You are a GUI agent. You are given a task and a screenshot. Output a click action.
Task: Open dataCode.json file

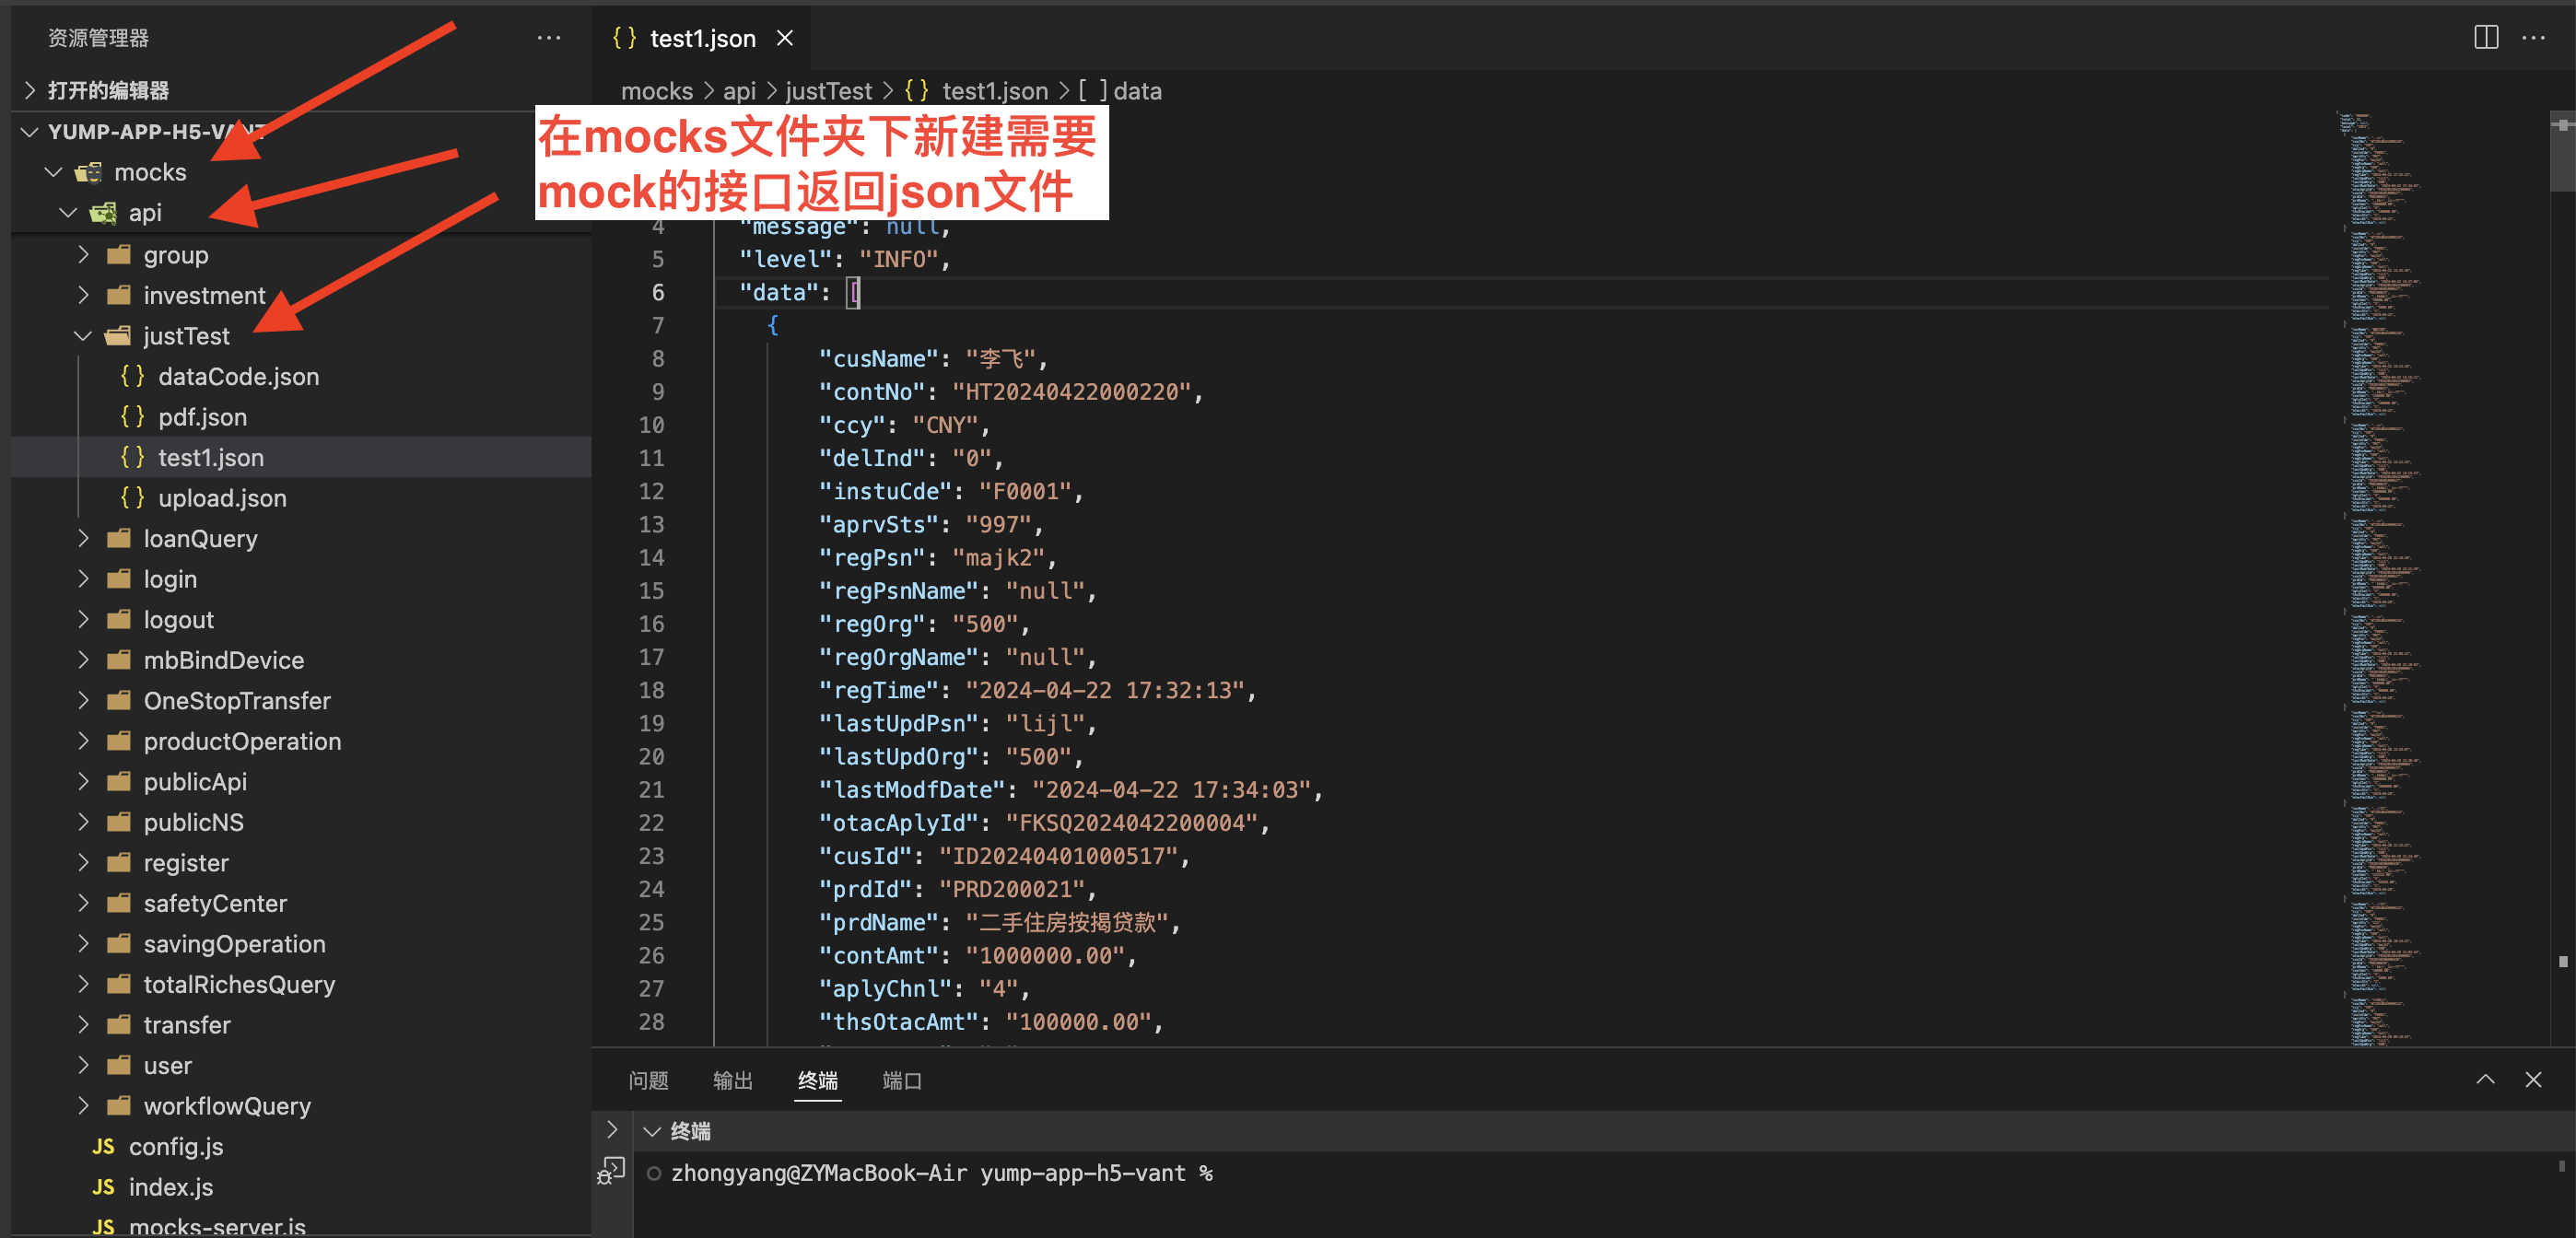pyautogui.click(x=238, y=376)
